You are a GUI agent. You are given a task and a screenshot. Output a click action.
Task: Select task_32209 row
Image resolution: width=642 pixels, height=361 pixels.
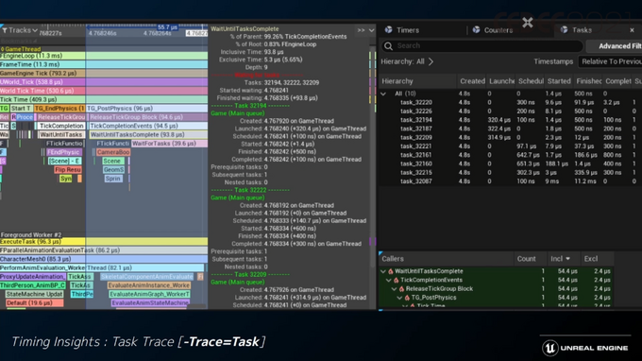510,138
